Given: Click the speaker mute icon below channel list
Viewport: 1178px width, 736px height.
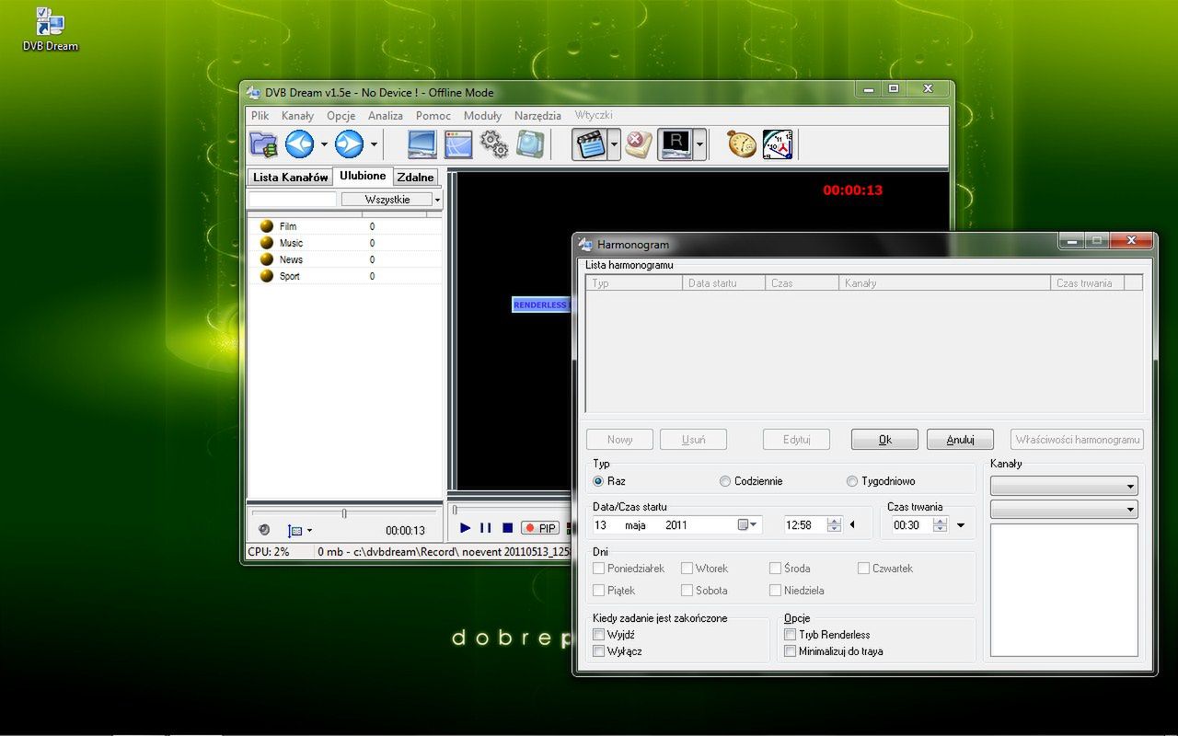Looking at the screenshot, I should pos(264,530).
